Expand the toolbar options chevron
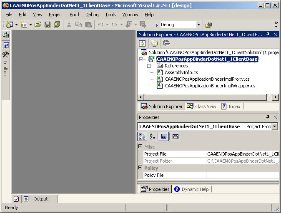 click(x=276, y=25)
